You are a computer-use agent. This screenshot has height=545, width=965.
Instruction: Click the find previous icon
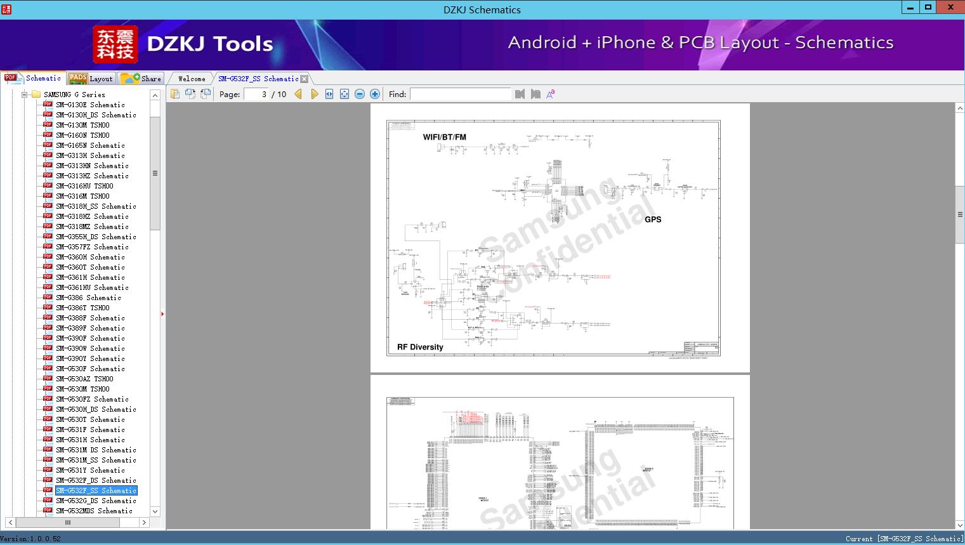point(520,94)
